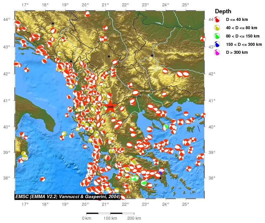Image resolution: width=265 pixels, height=223 pixels.
Task: Click the black-and-white distance scale bar
Action: [x=110, y=213]
